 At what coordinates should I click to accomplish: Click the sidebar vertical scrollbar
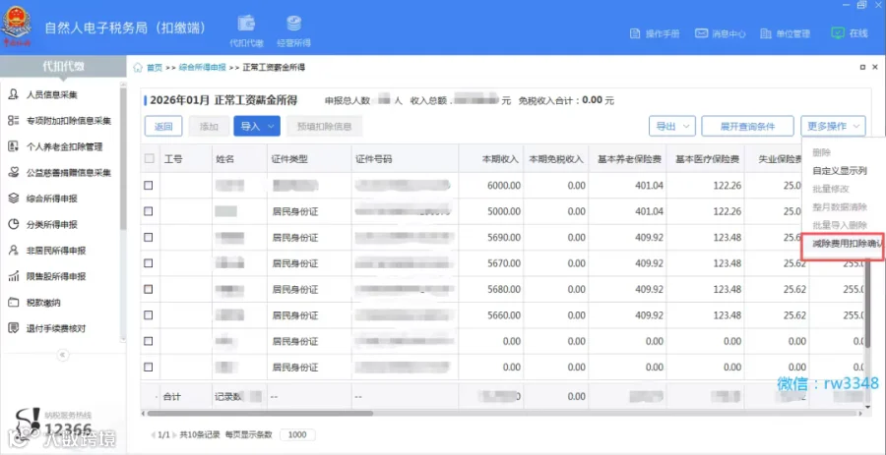pos(123,158)
